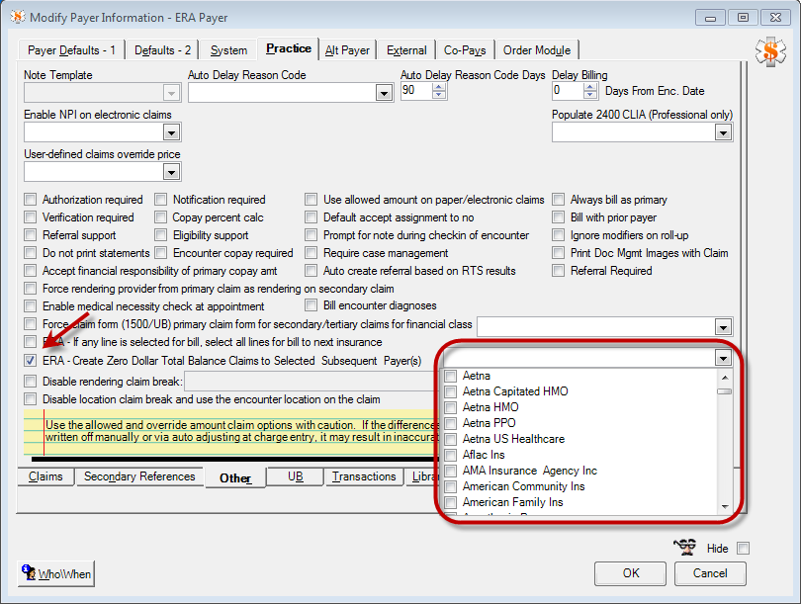
Task: Open Secondary References bottom tab
Action: tap(139, 476)
